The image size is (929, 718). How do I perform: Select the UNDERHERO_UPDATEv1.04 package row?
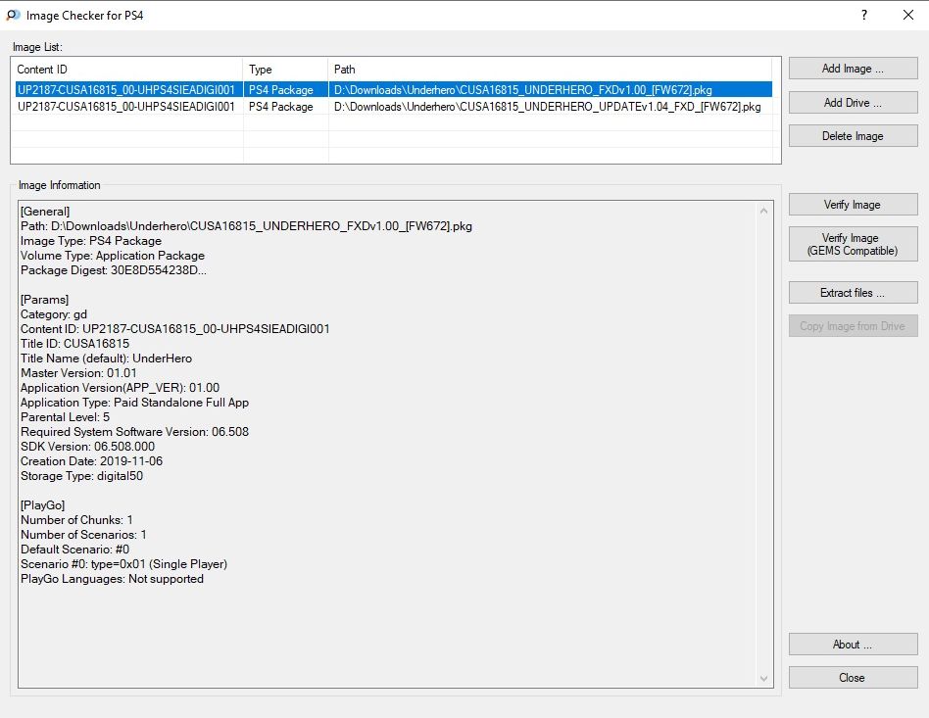click(392, 107)
